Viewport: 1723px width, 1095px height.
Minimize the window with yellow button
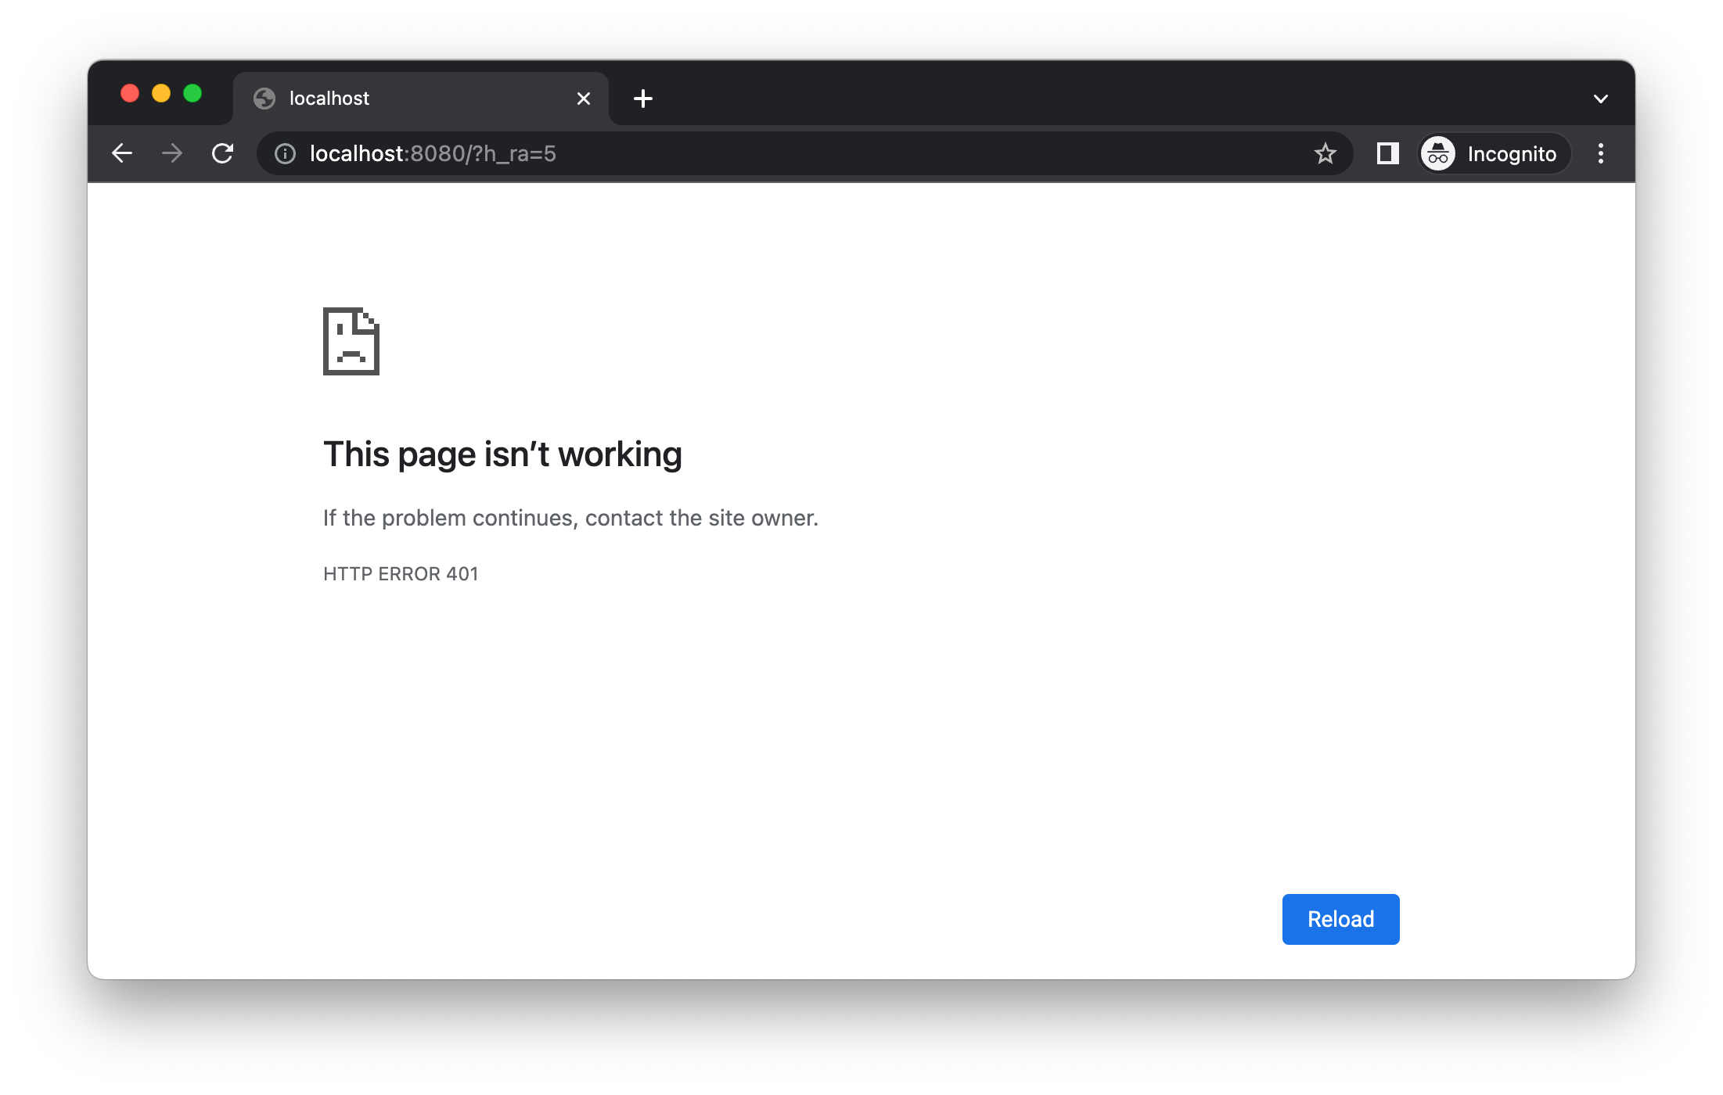point(161,94)
